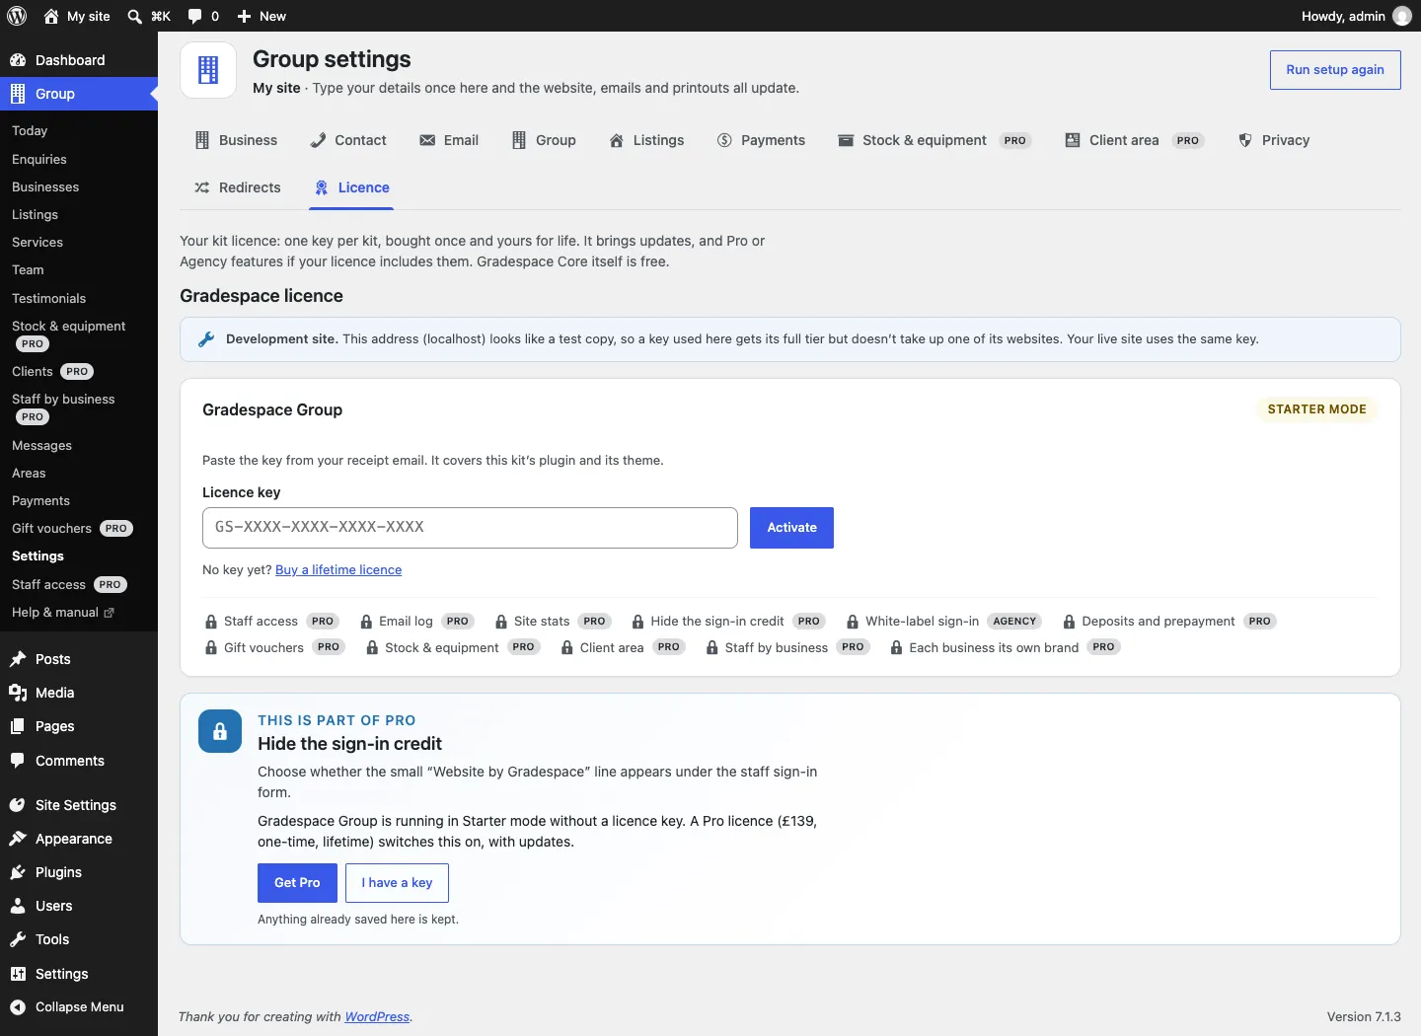Click the I have a key button

[397, 883]
